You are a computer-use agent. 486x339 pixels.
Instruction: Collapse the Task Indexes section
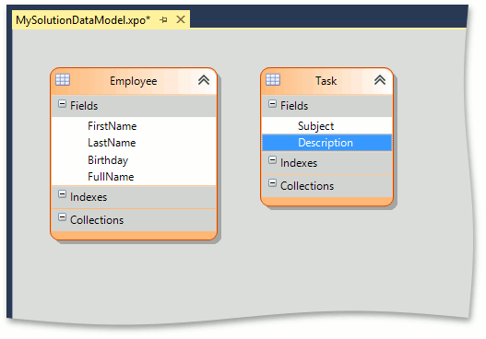tap(272, 160)
